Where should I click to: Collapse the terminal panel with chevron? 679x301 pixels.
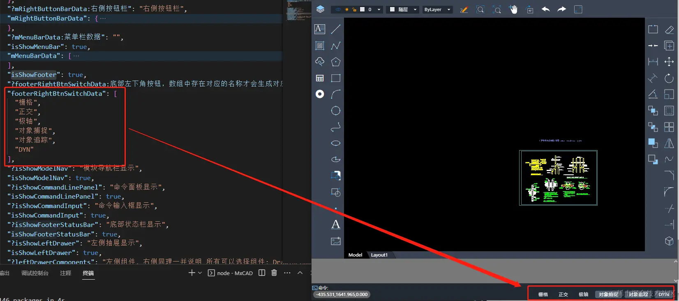pyautogui.click(x=300, y=273)
